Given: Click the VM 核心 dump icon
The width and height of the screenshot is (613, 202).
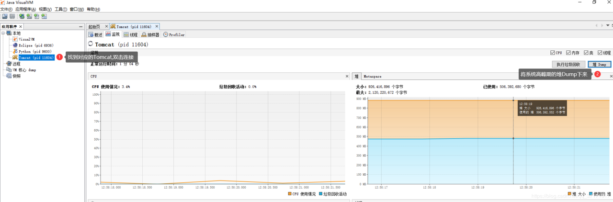Looking at the screenshot, I should (x=9, y=70).
